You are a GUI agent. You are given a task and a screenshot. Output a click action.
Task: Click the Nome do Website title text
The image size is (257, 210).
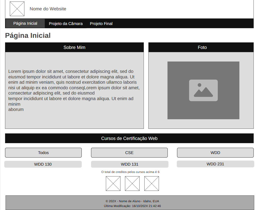[48, 9]
